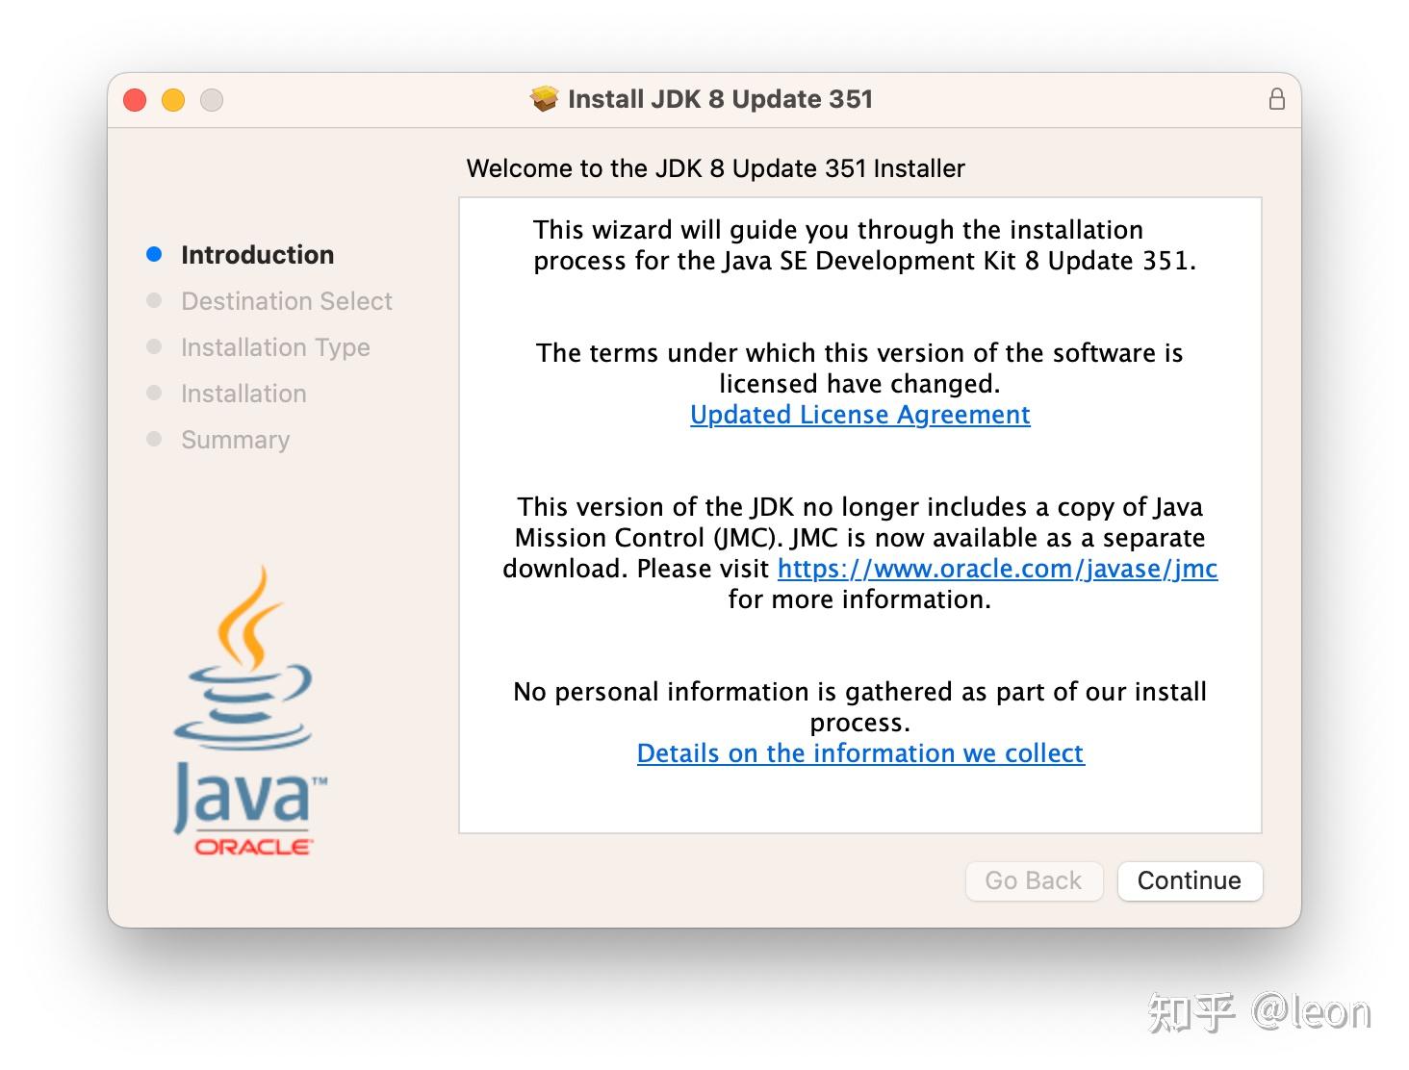Click the package icon beside the window title
Screen dimensions: 1409x1070
(x=545, y=99)
